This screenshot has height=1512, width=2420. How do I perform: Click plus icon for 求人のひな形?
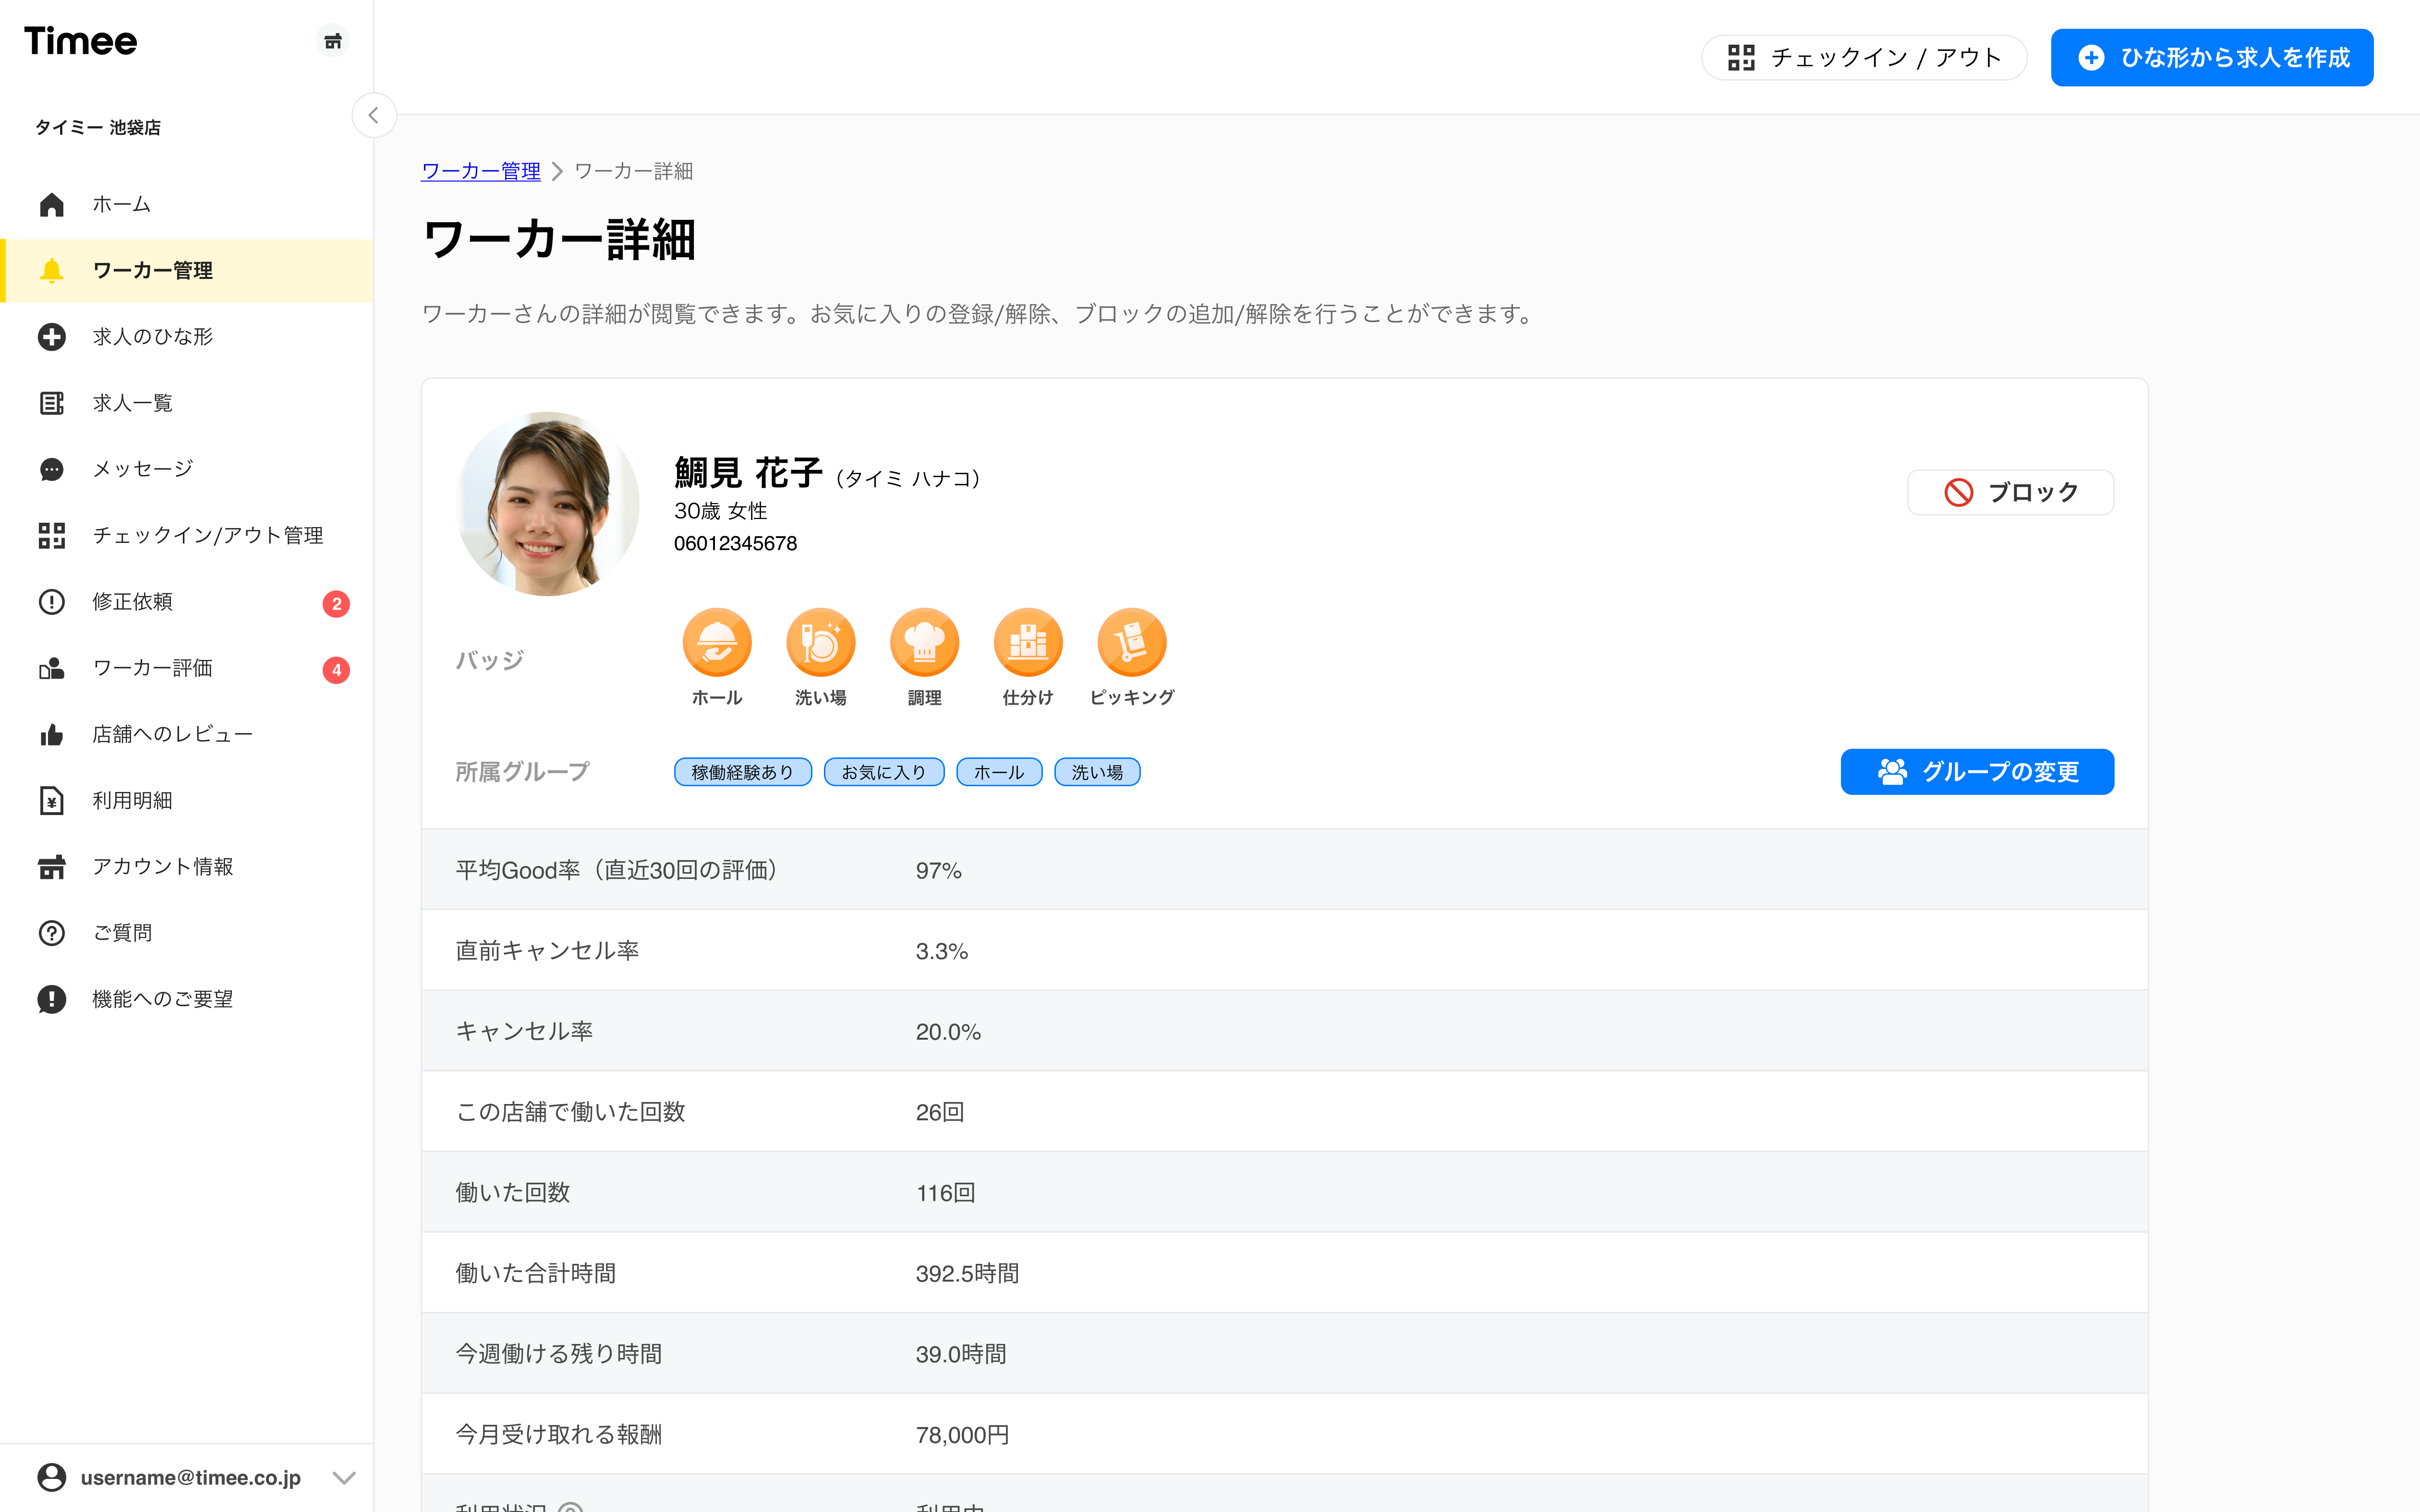[52, 337]
